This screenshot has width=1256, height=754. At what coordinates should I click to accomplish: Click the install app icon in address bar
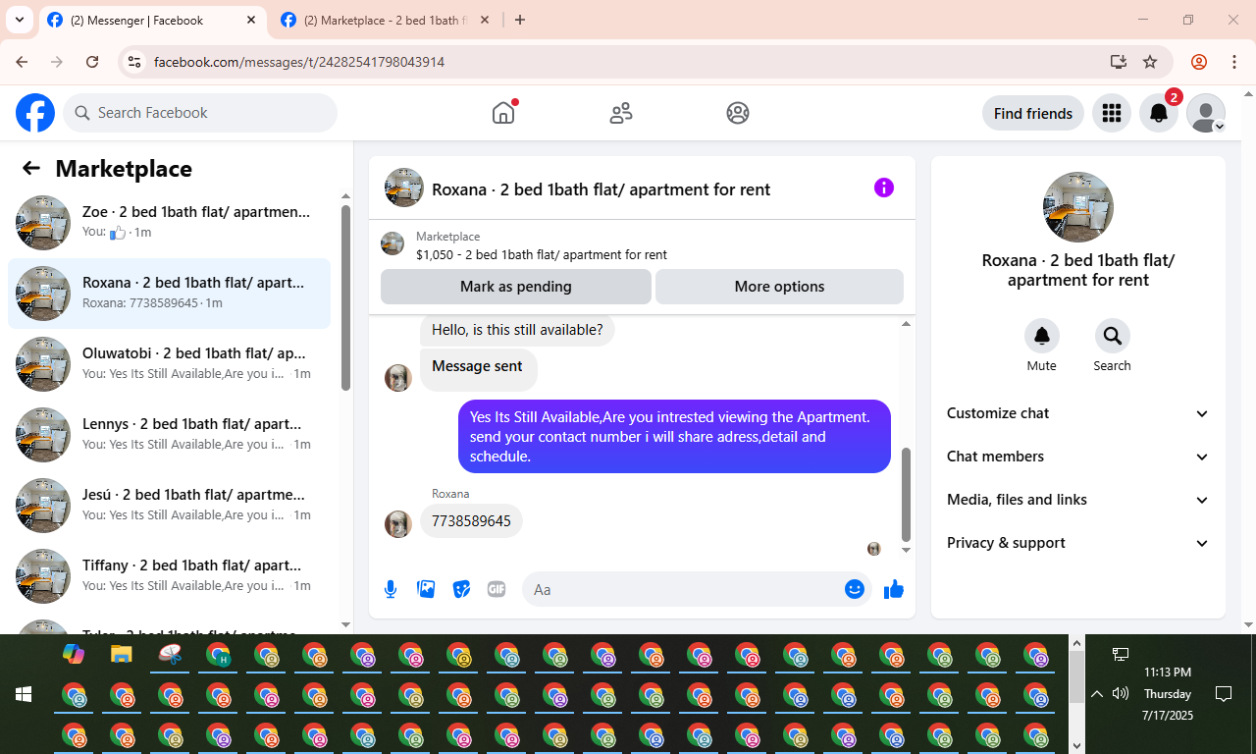(x=1119, y=62)
